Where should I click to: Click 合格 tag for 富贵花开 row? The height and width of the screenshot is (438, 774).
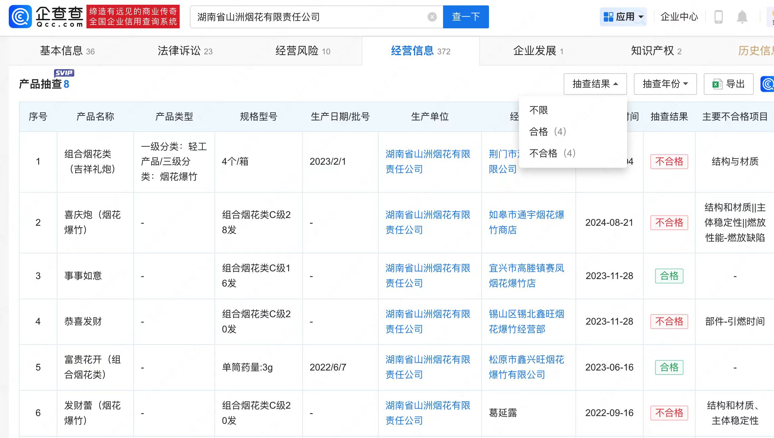coord(669,367)
